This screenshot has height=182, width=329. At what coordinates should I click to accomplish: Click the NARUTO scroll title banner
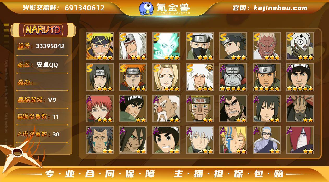[x=43, y=30]
